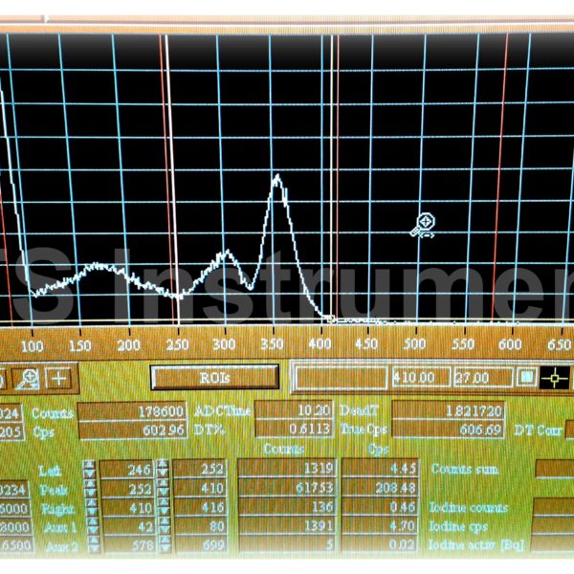The width and height of the screenshot is (574, 574).
Task: Select the zoom magnifier tool icon
Action: [x=28, y=379]
